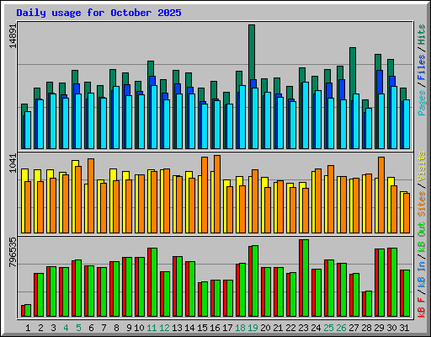Click the green kB bar for day 19
Image resolution: width=431 pixels, height=337 pixels.
pos(255,281)
